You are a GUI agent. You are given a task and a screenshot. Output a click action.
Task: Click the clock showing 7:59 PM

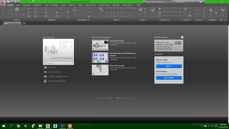(223, 125)
